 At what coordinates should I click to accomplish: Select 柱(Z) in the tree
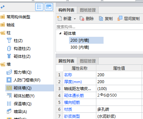[x=18, y=41]
